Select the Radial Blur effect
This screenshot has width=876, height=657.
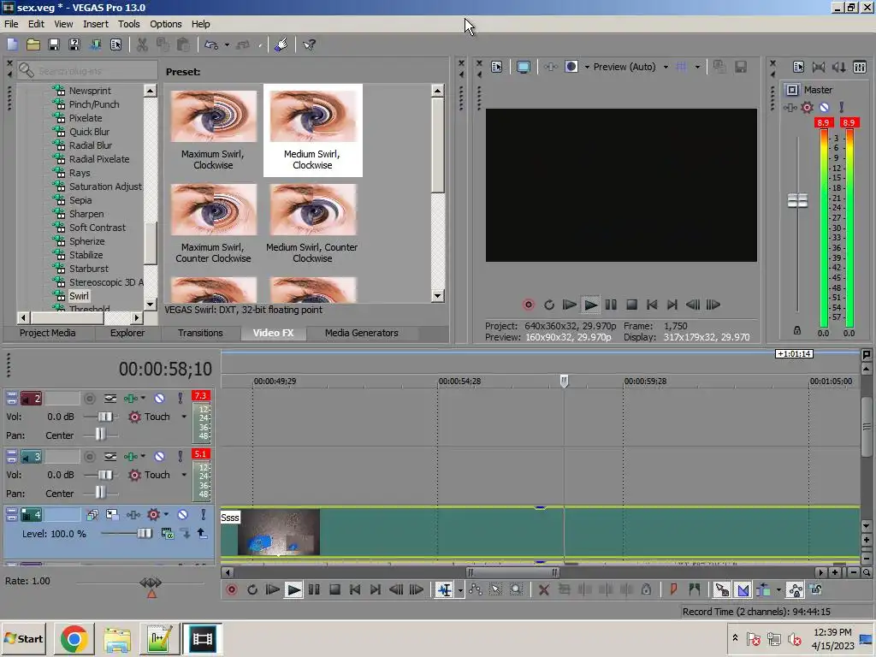pyautogui.click(x=91, y=145)
